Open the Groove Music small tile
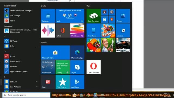This screenshot has width=174, height=98. 112,12
